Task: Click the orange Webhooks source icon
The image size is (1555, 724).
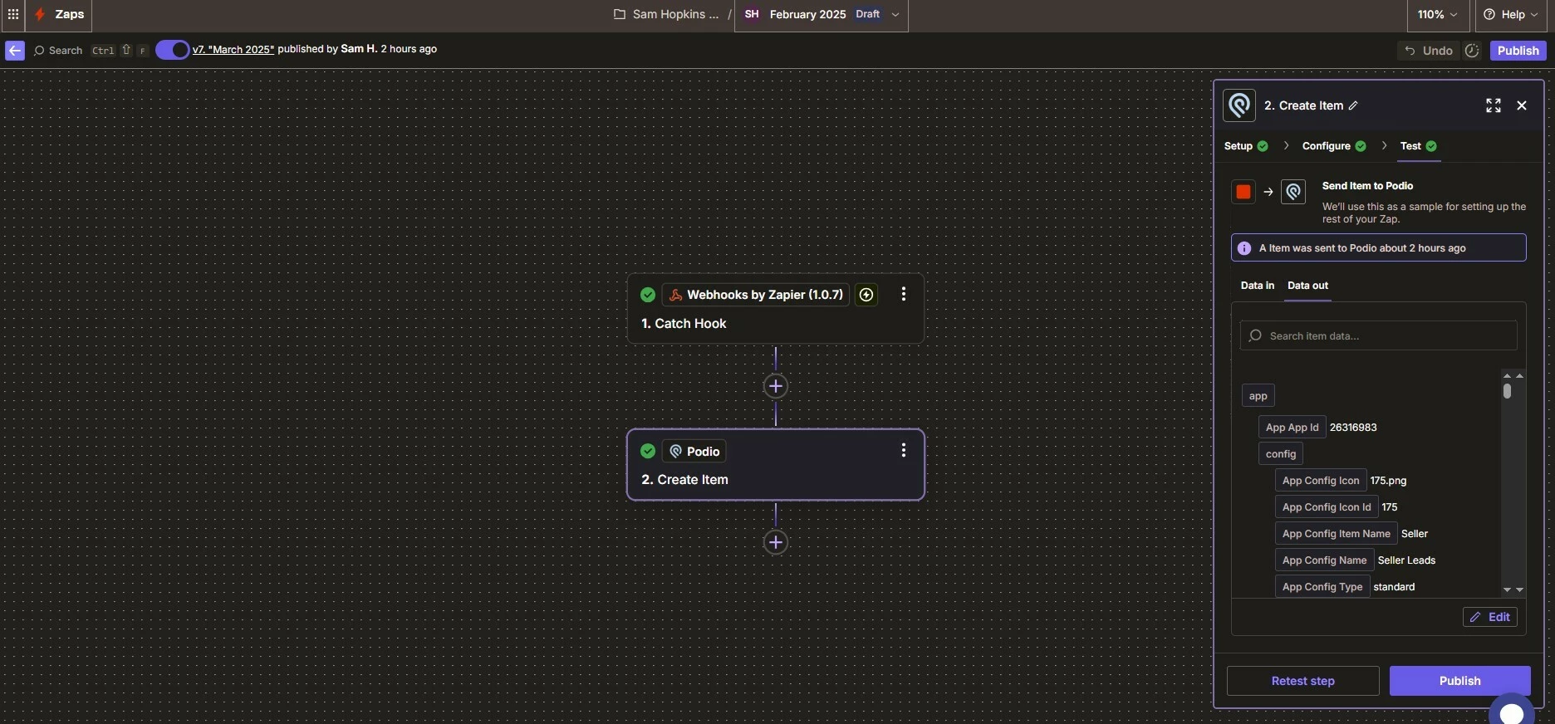Action: click(1244, 192)
